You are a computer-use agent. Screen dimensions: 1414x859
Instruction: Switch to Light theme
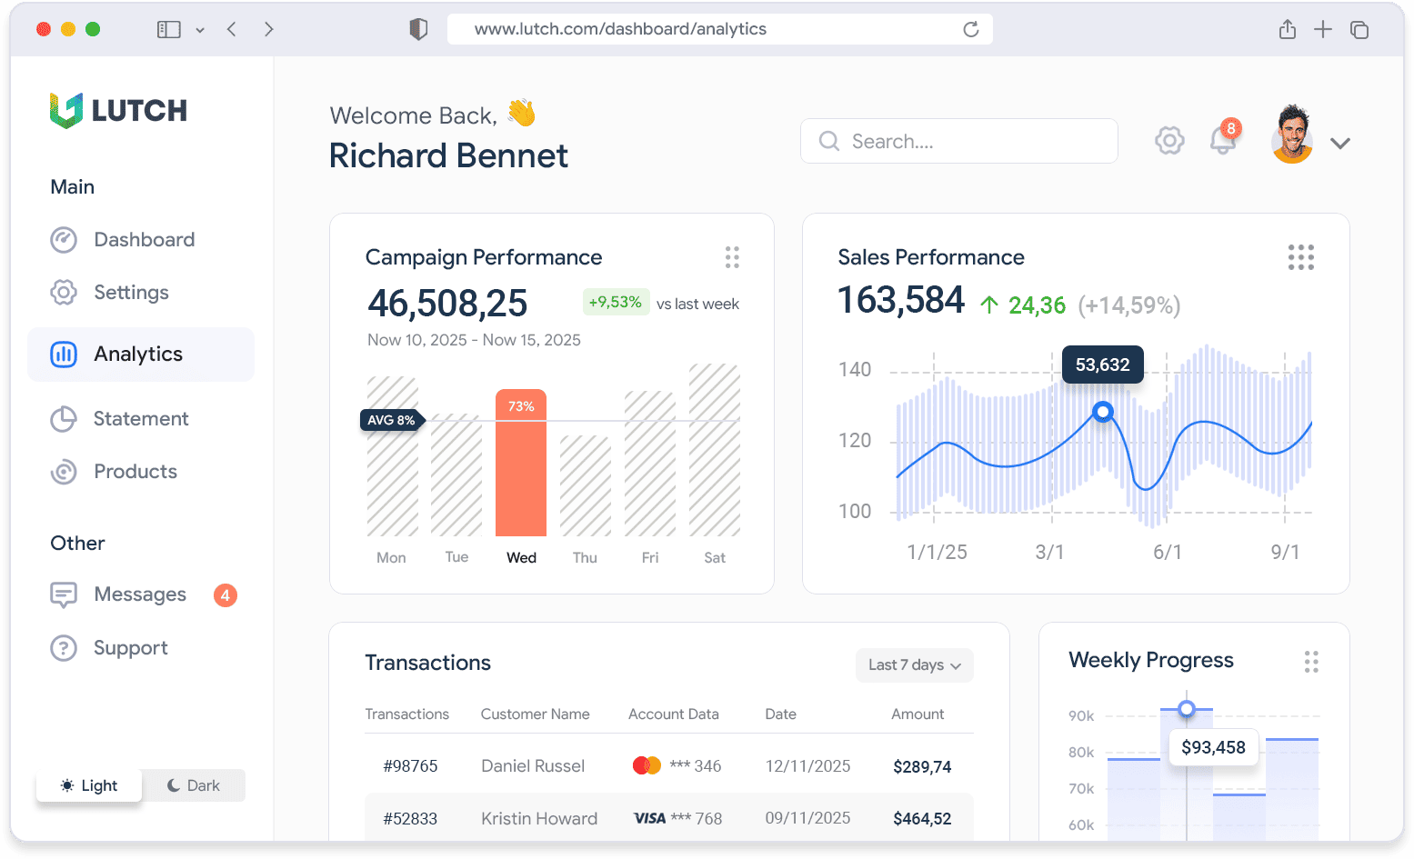coord(89,785)
